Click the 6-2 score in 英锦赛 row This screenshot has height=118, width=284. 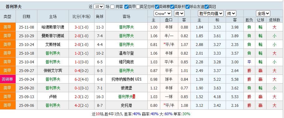point(77,79)
